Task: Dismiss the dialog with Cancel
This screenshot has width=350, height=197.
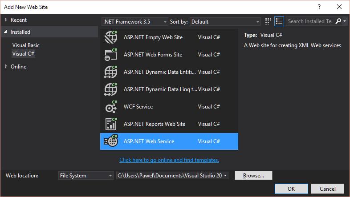Action: [327, 189]
